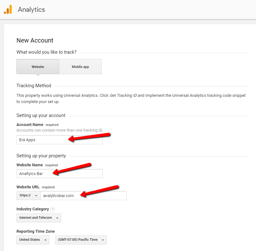Open the Pacific Time zone dropdown
Viewport: 256px width, 251px height.
pos(81,240)
